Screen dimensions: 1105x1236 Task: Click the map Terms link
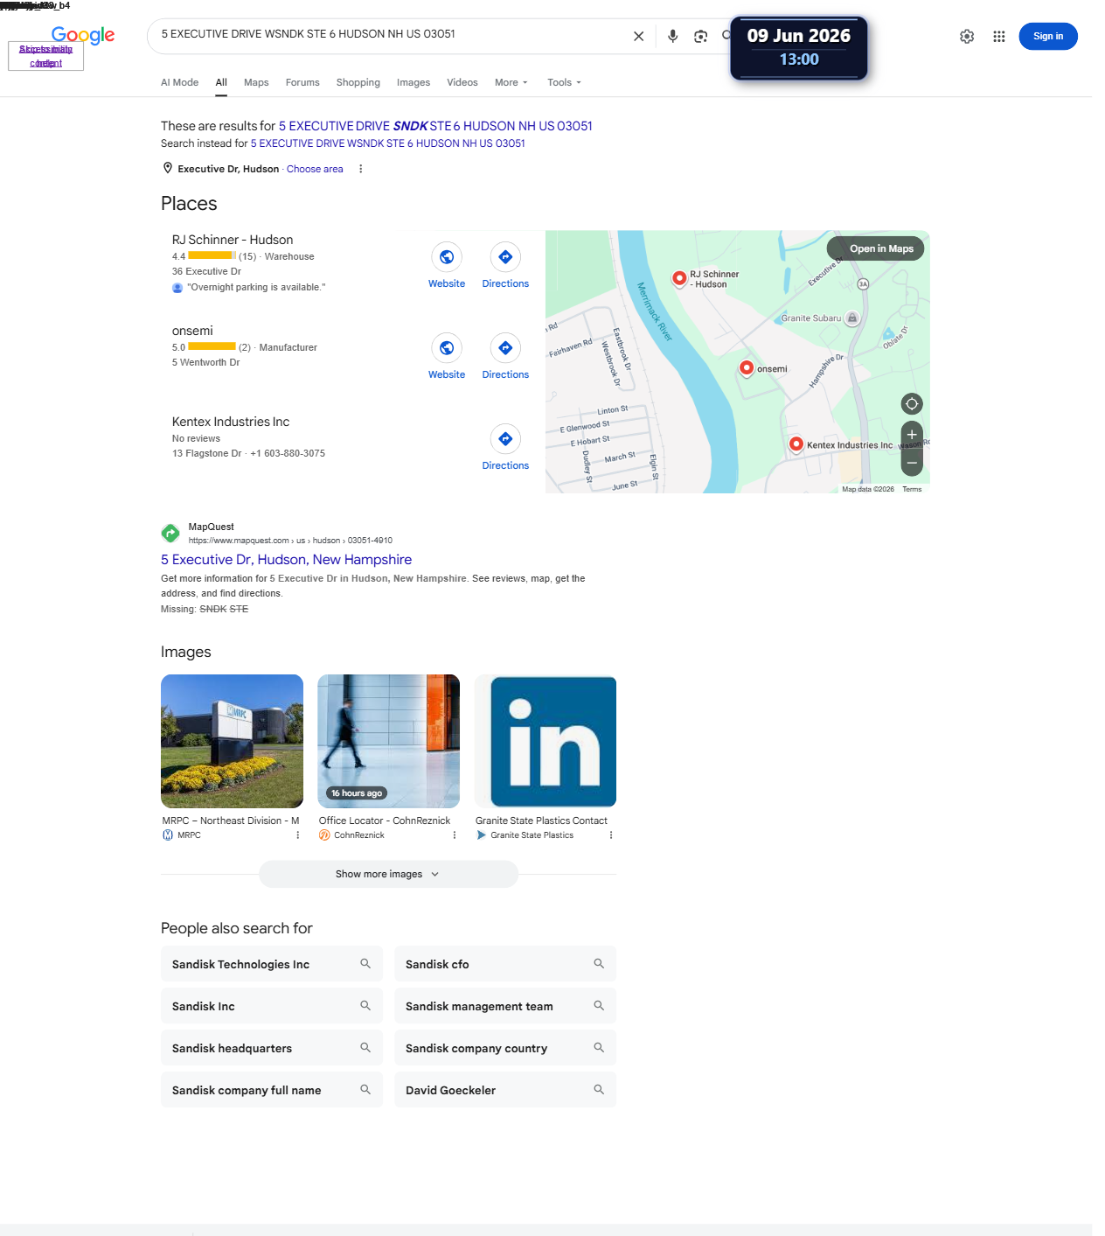pyautogui.click(x=912, y=489)
